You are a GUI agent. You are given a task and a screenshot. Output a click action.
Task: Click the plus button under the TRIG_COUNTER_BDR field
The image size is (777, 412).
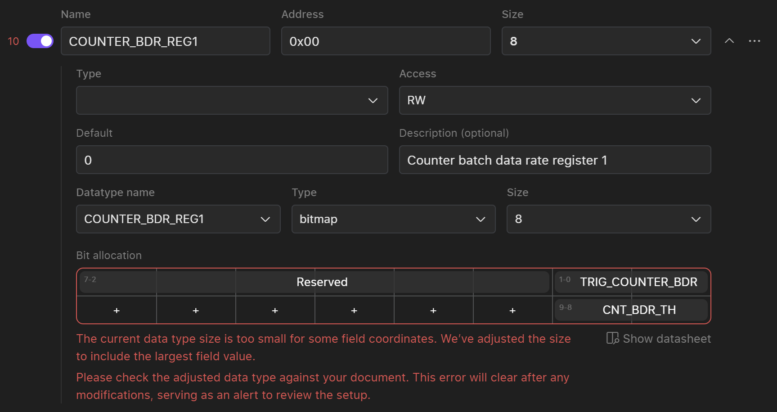tap(512, 310)
